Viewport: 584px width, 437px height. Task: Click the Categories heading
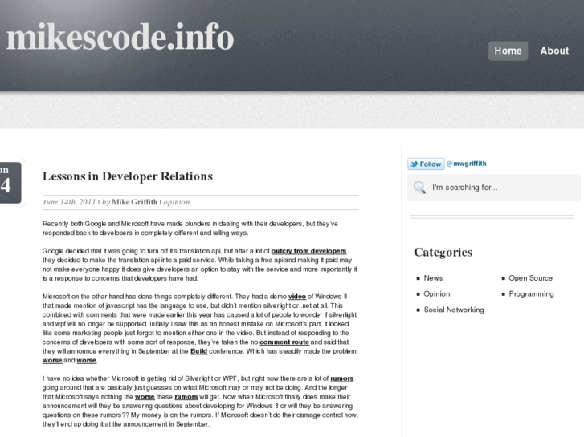[443, 252]
